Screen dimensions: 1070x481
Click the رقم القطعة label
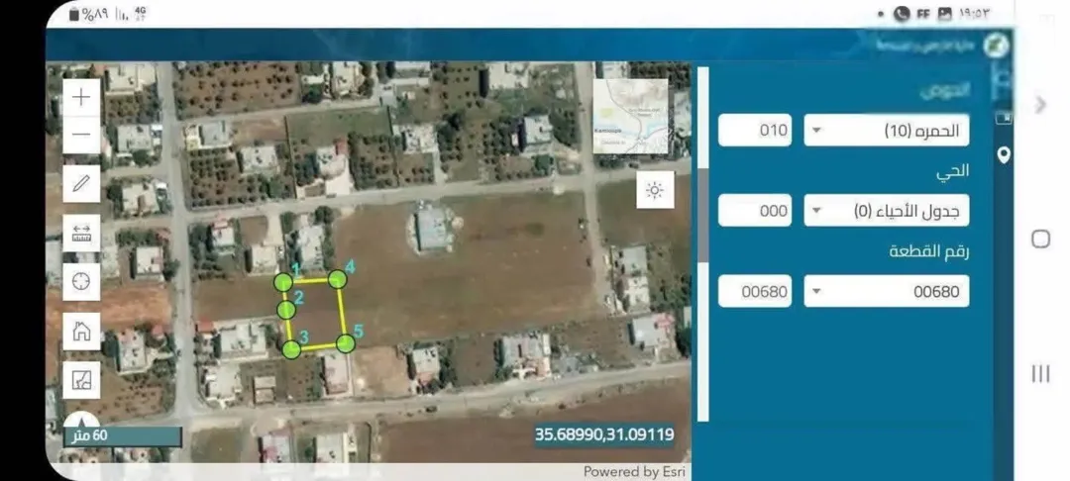click(x=929, y=251)
